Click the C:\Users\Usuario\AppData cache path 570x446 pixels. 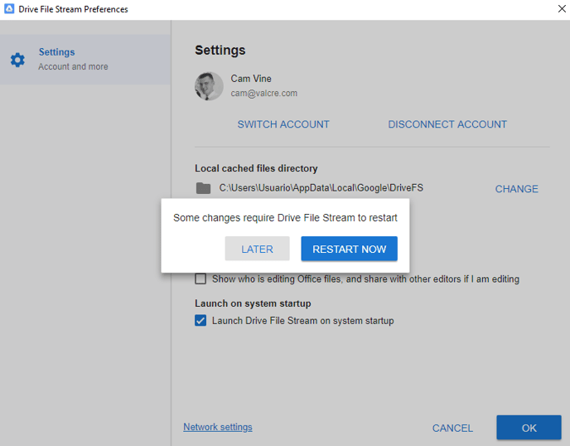coord(321,188)
